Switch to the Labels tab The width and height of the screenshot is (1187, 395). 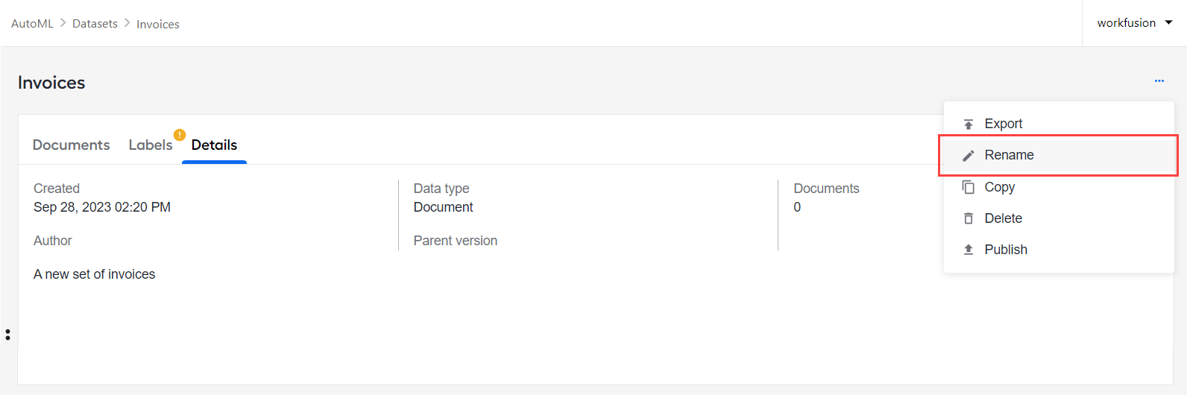[151, 145]
